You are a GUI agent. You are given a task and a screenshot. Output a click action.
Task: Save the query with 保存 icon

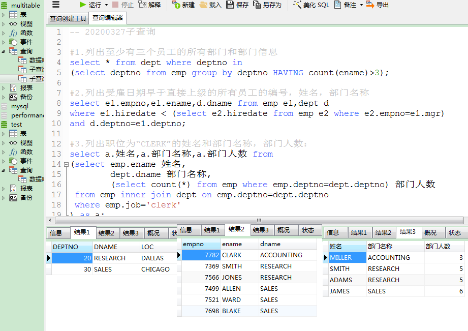230,5
